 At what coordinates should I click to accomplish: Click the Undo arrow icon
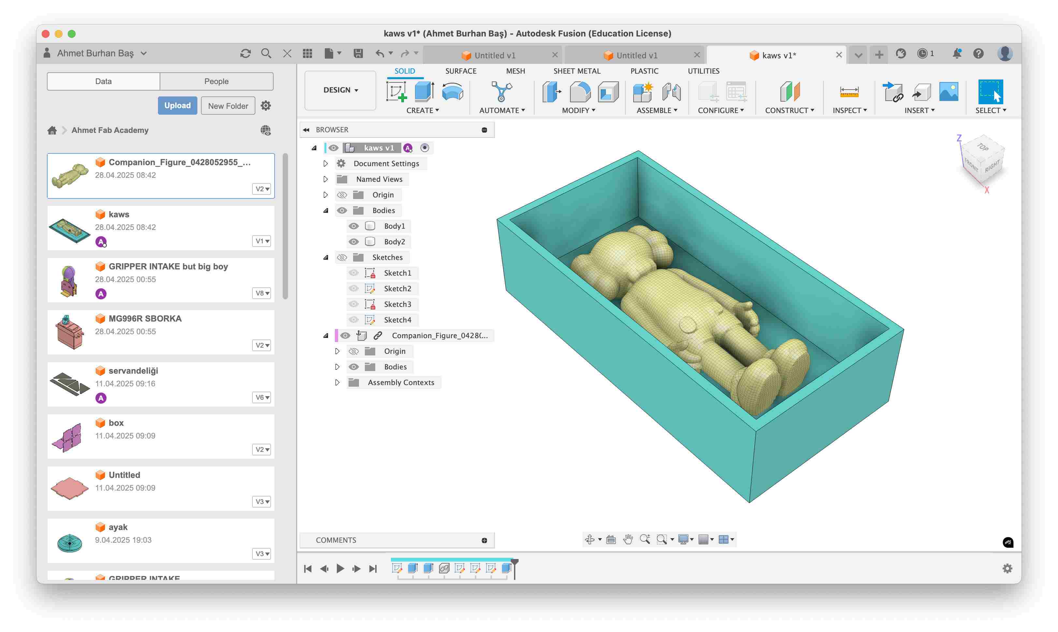click(x=379, y=54)
